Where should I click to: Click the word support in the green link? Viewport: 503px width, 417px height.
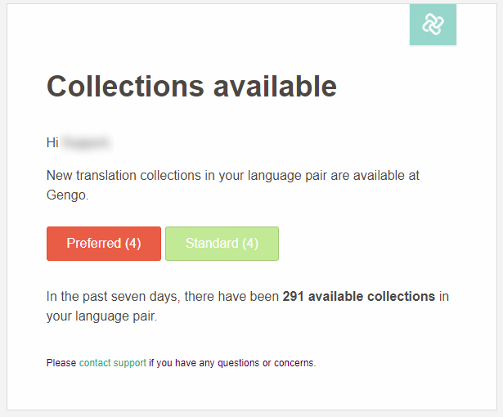(x=129, y=363)
